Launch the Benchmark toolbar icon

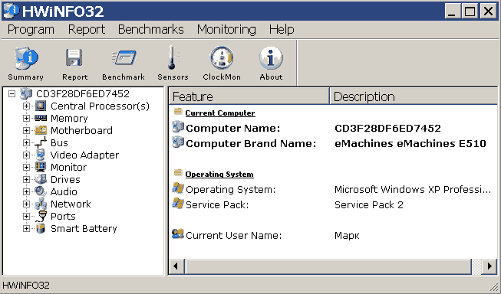coord(124,57)
